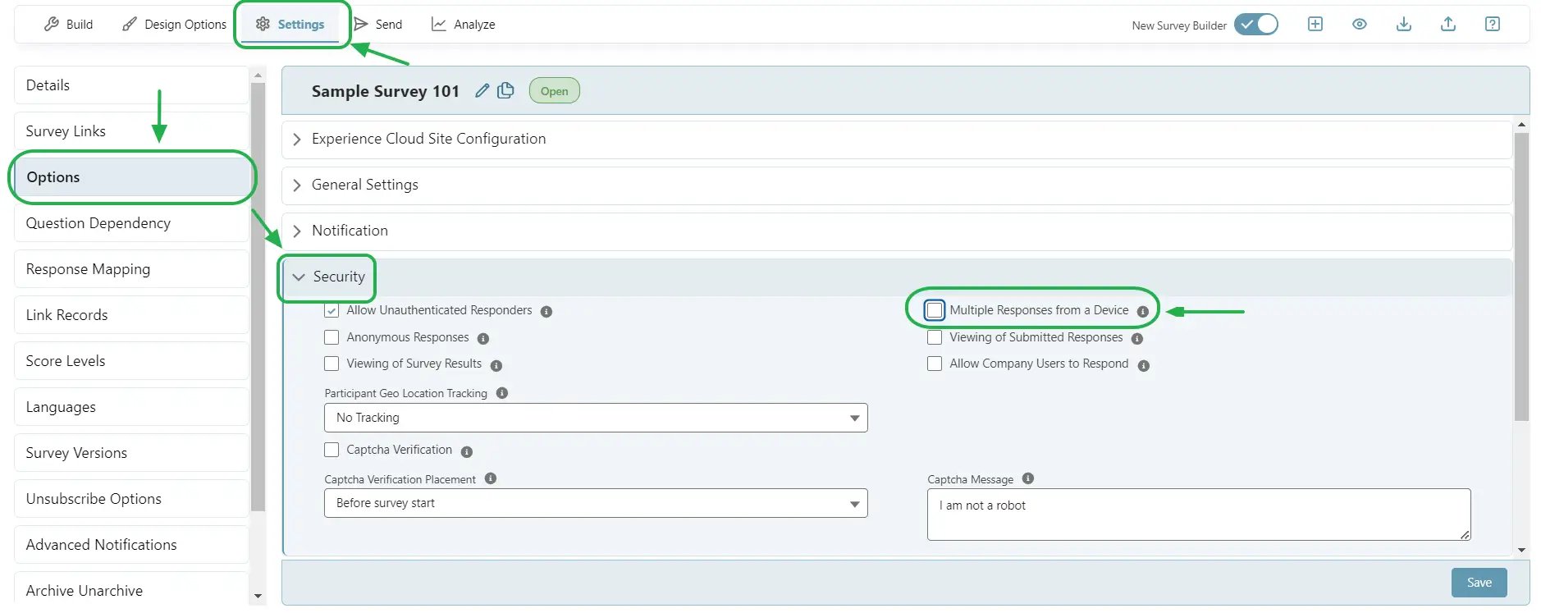Show info for Captcha Verification Placement
This screenshot has width=1541, height=613.
[x=491, y=478]
